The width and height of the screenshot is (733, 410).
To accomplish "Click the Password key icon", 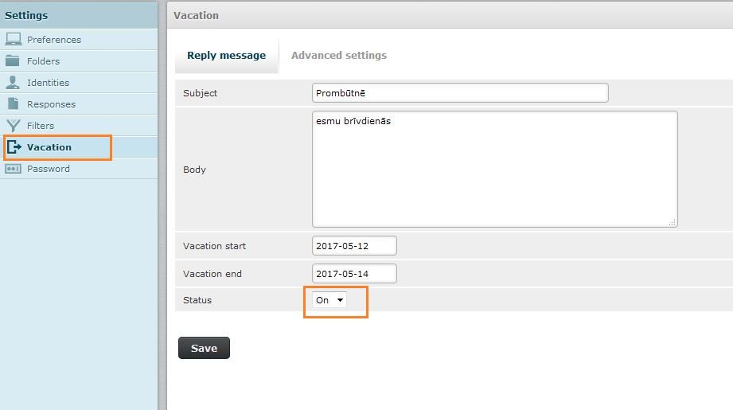I will point(13,168).
